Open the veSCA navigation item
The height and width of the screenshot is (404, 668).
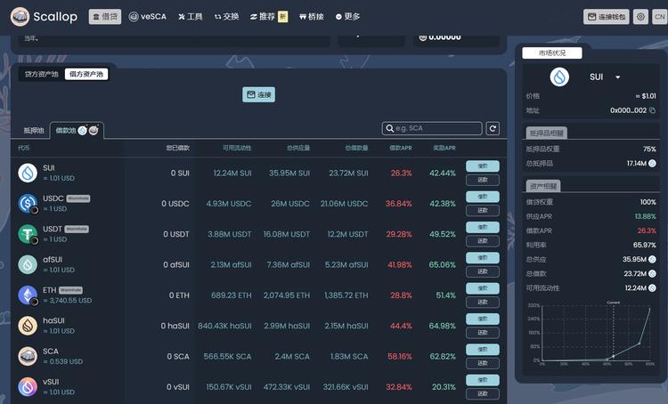146,17
